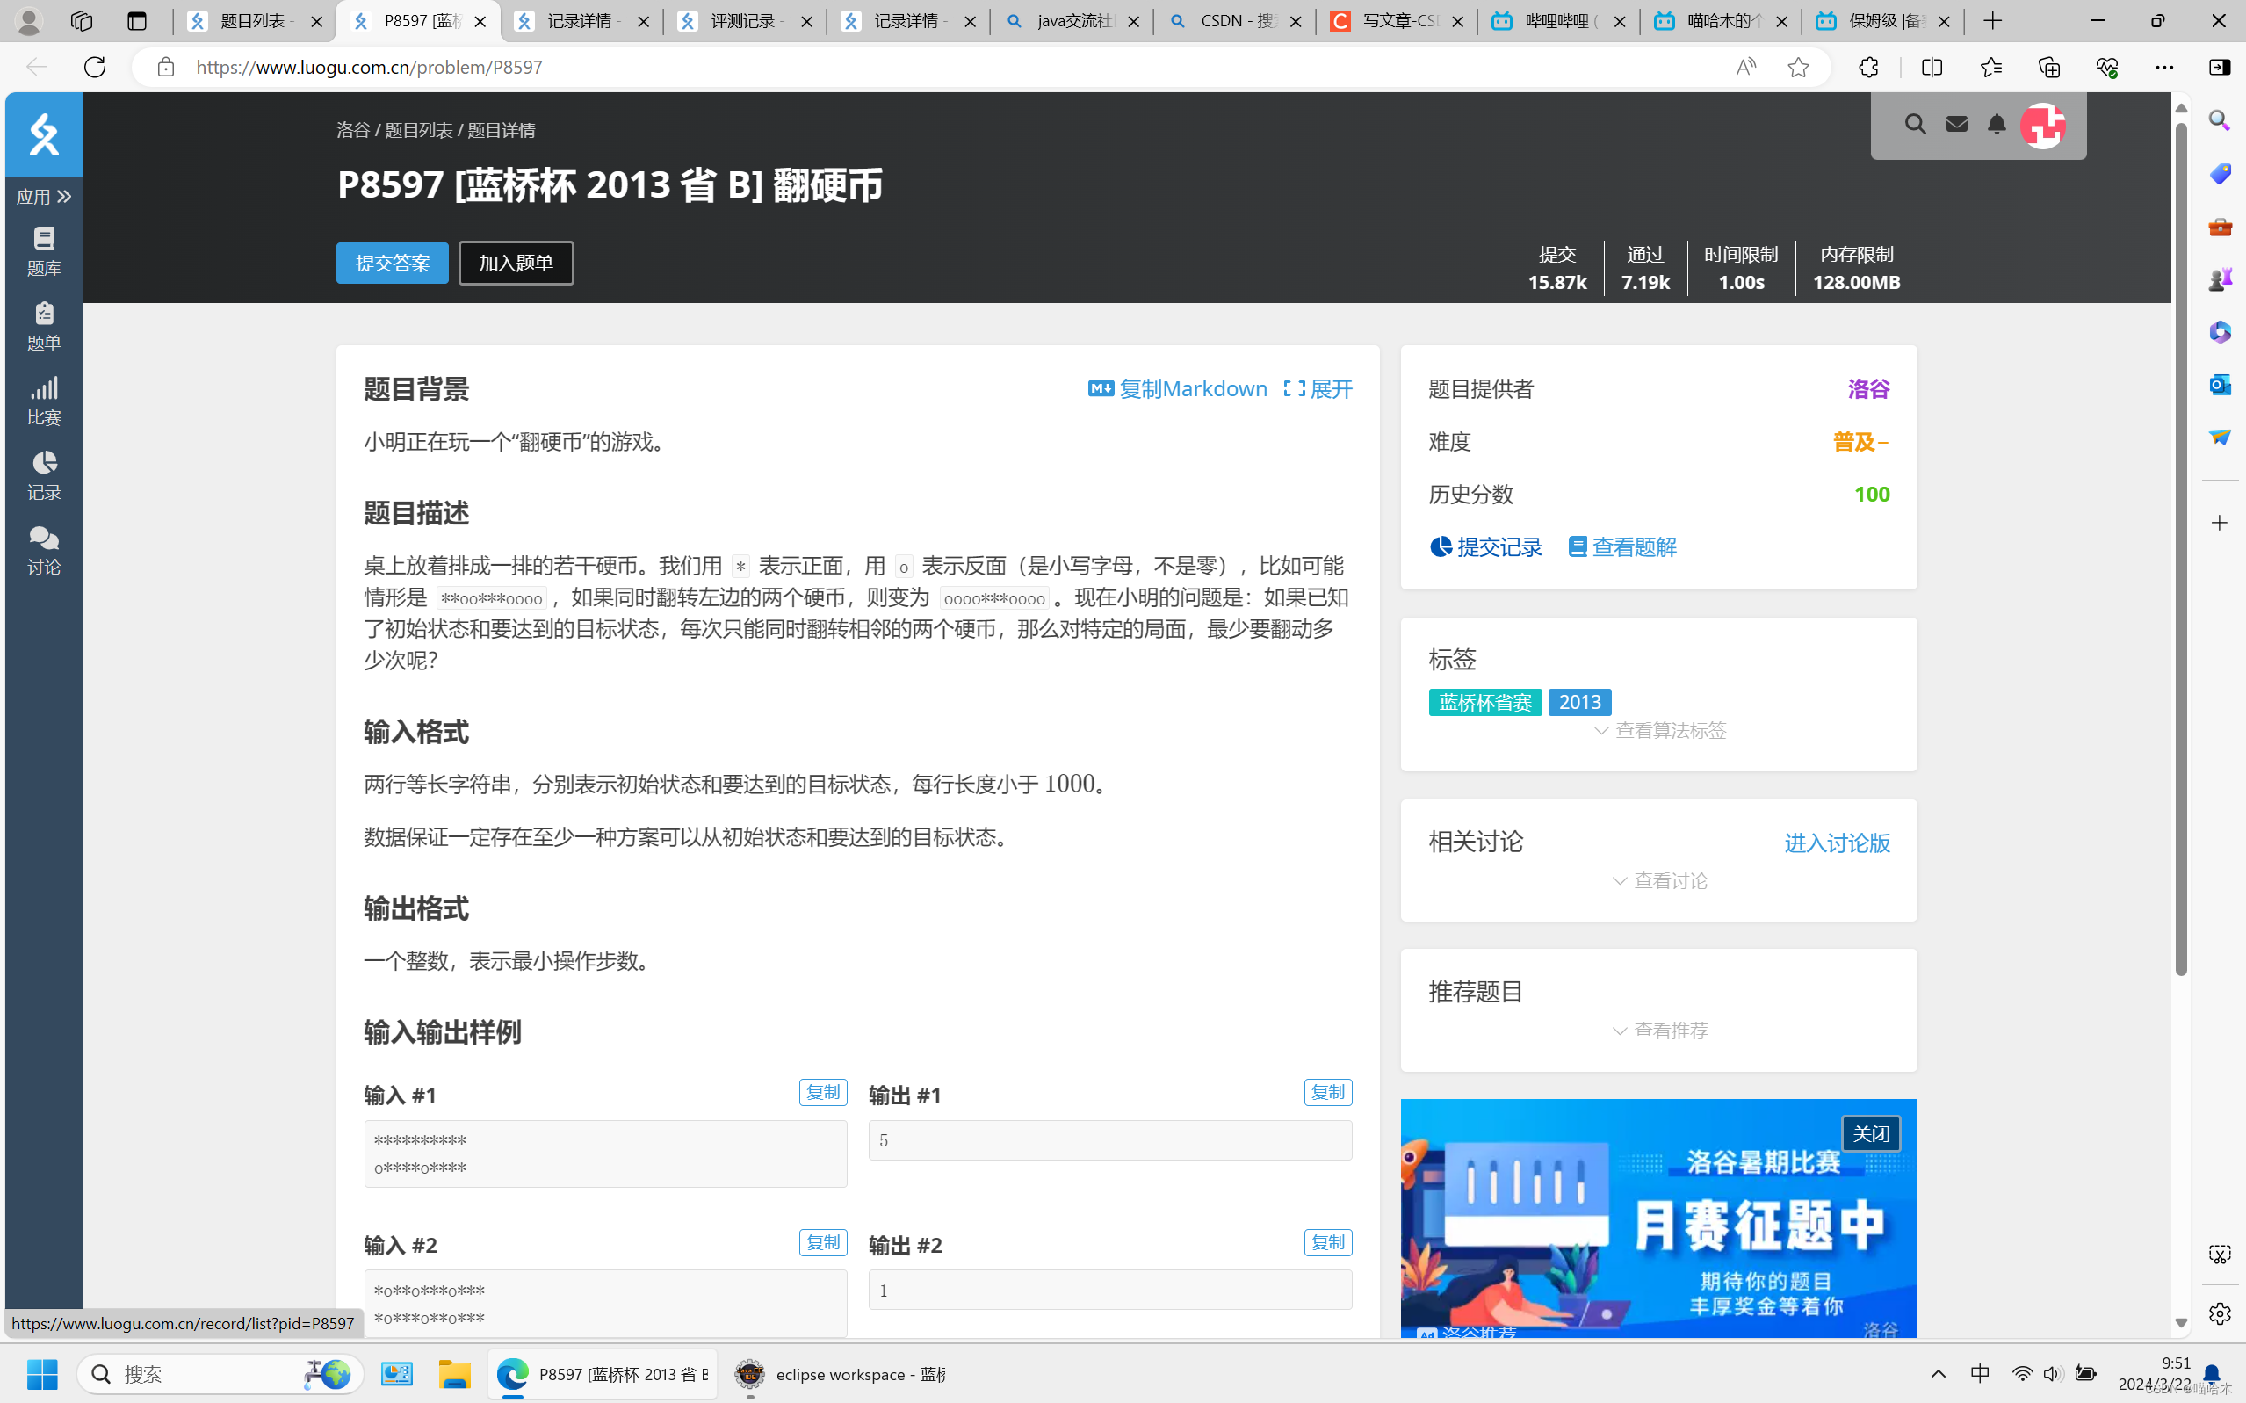Open 记录 records from the sidebar
The image size is (2246, 1403).
(44, 475)
